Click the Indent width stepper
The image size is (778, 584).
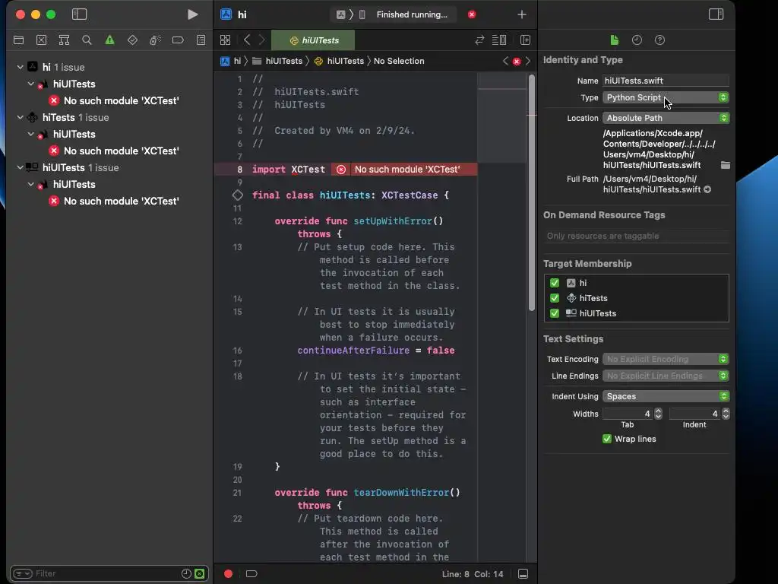(x=726, y=414)
